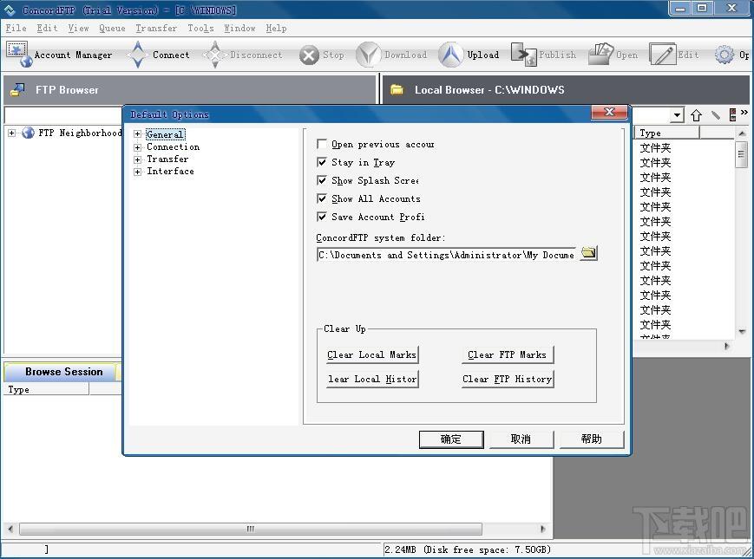Viewport: 754px width, 559px height.
Task: Click the bottom horizontal scrollbar thumb
Action: point(250,529)
